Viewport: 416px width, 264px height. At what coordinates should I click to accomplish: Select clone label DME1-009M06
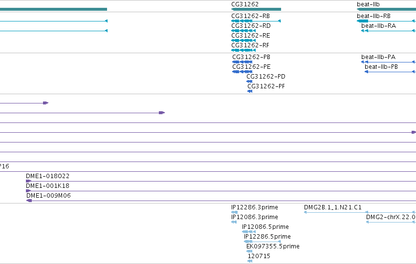48,196
